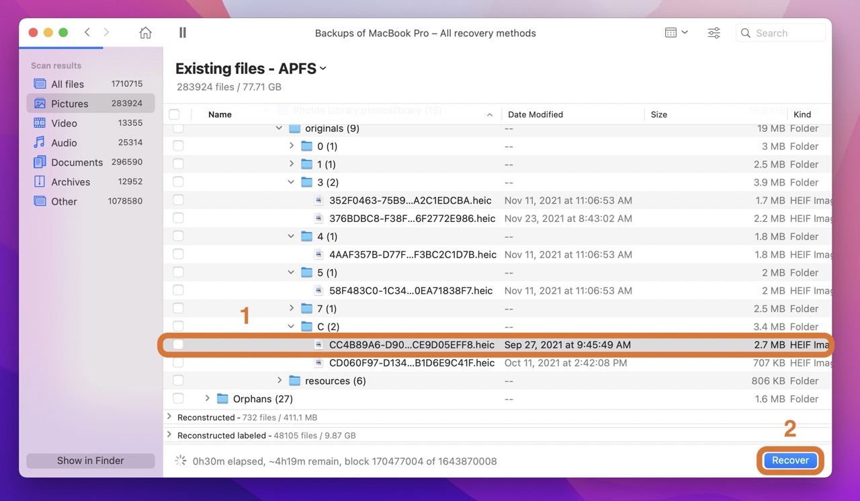
Task: Click the folder icon of C (2)
Action: (306, 327)
